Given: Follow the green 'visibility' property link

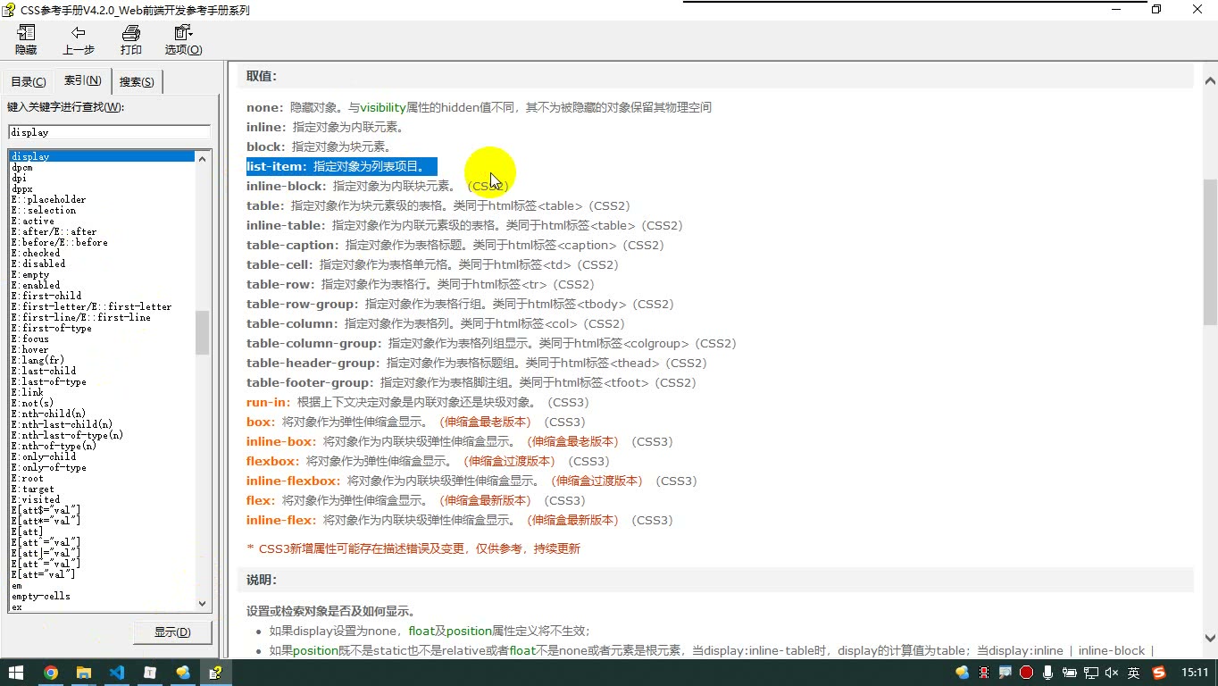Looking at the screenshot, I should point(383,107).
